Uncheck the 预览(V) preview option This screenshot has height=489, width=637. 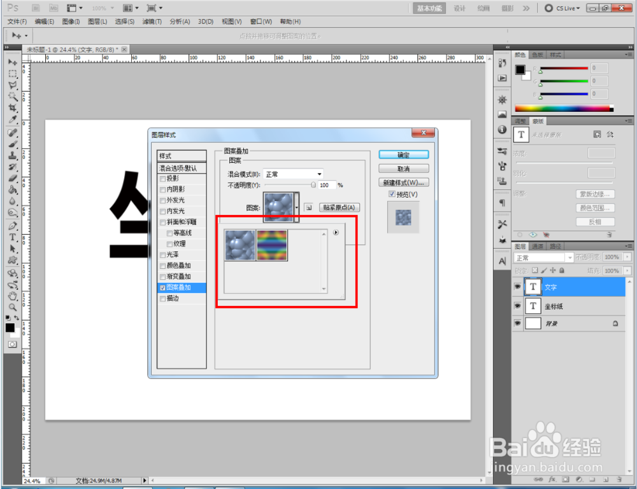pos(391,194)
